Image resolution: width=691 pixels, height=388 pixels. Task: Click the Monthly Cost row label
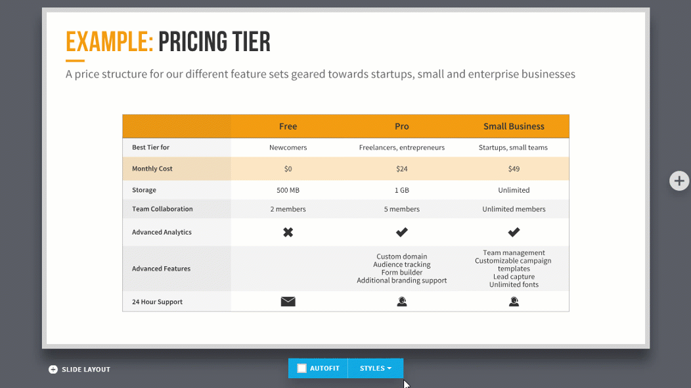click(x=152, y=168)
